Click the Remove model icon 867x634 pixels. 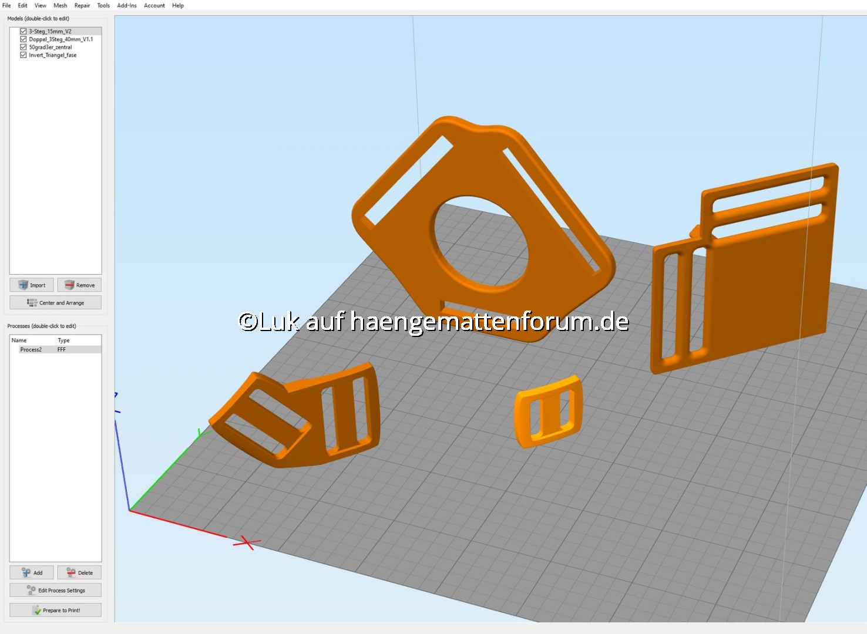[x=69, y=285]
